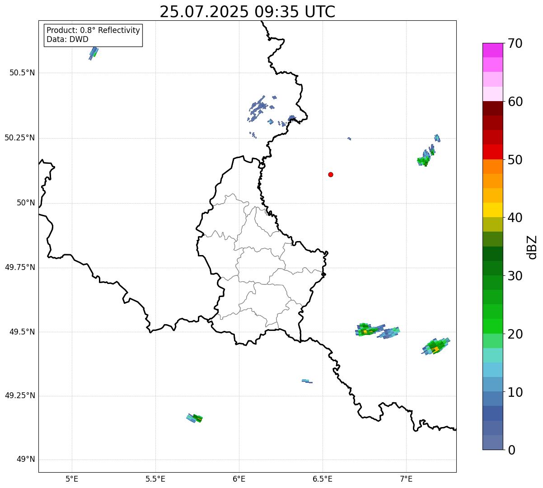Click the colorbar value 40

pyautogui.click(x=515, y=218)
